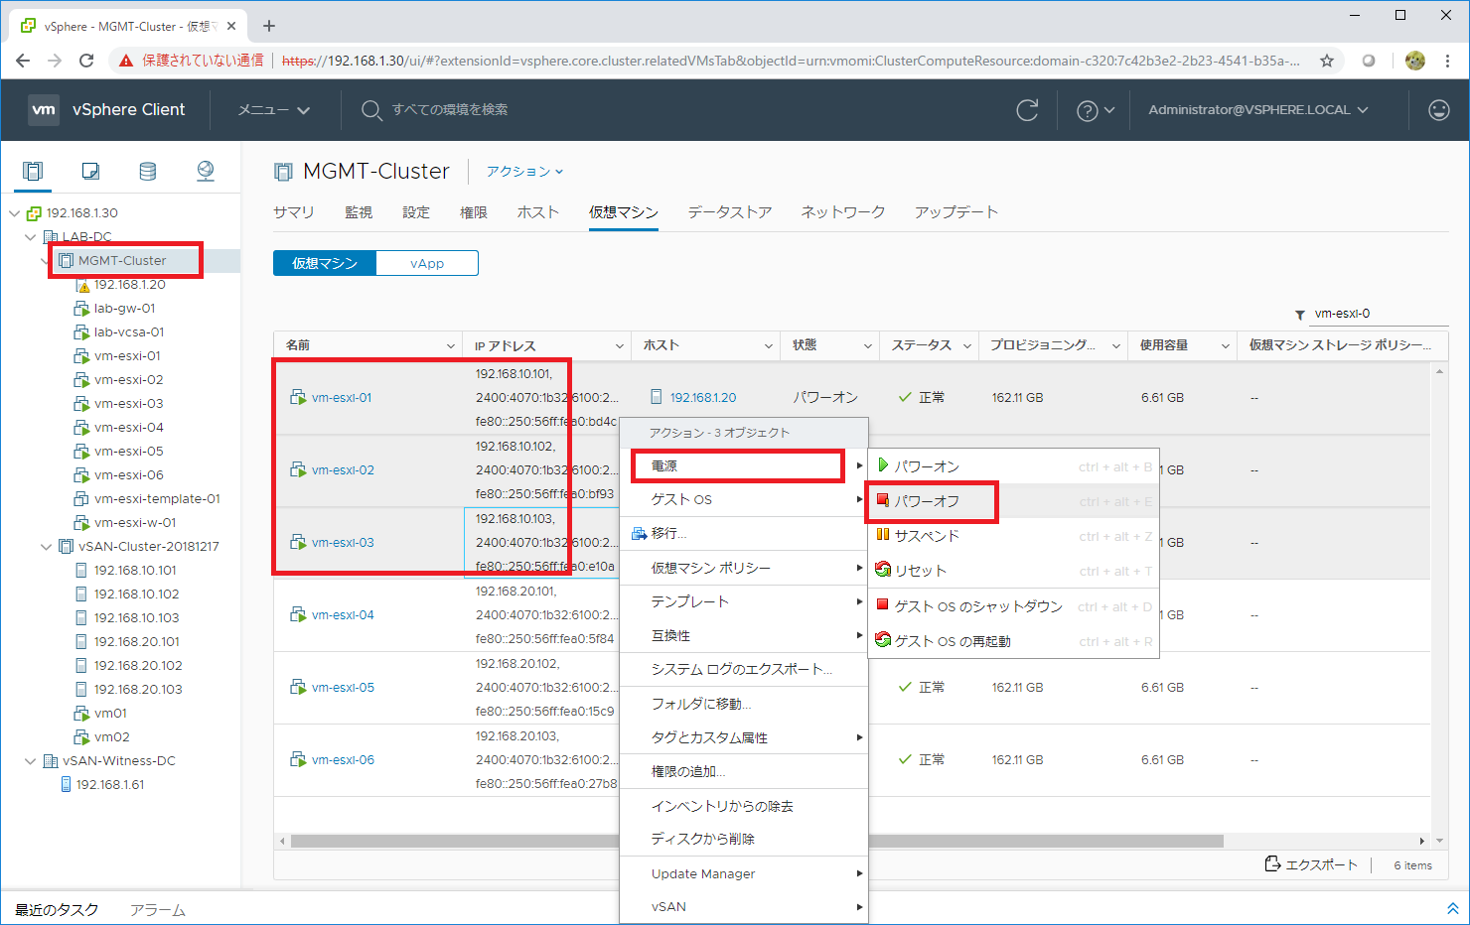This screenshot has height=925, width=1470.
Task: Select host 192.168.1.61 in tree
Action: pyautogui.click(x=110, y=785)
